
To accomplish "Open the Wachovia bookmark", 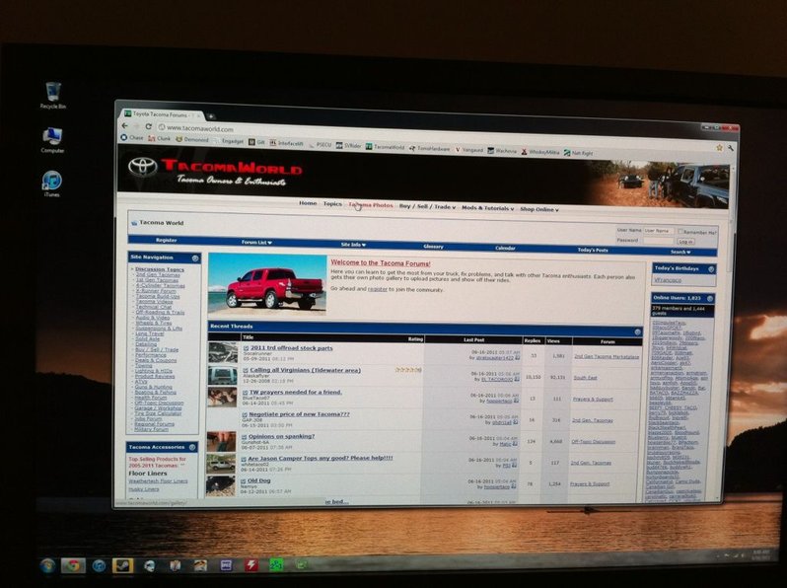I will pos(502,151).
